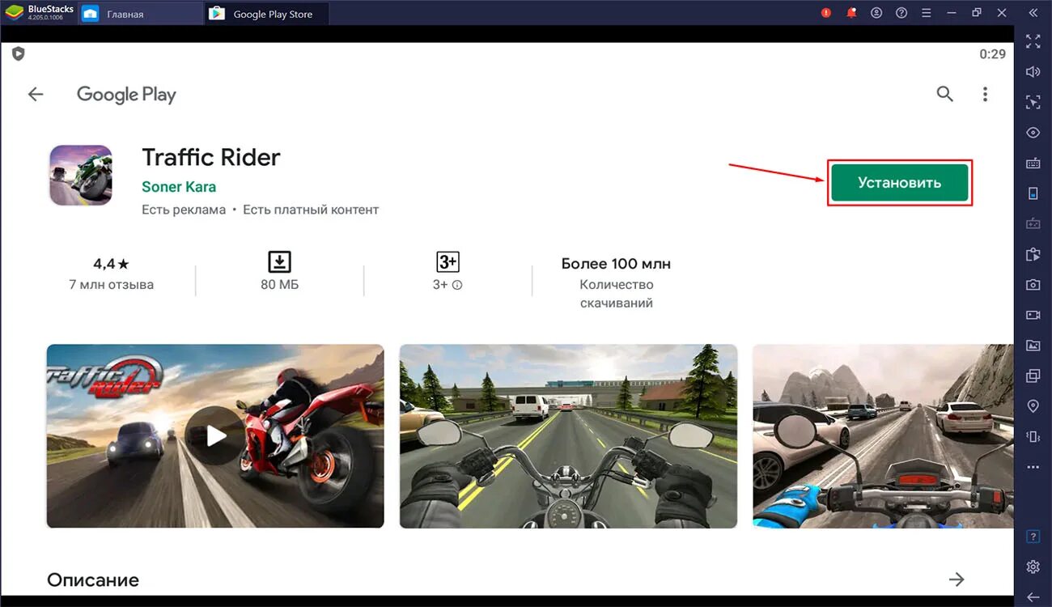
Task: Open the red alert indicator in title bar
Action: pos(826,13)
